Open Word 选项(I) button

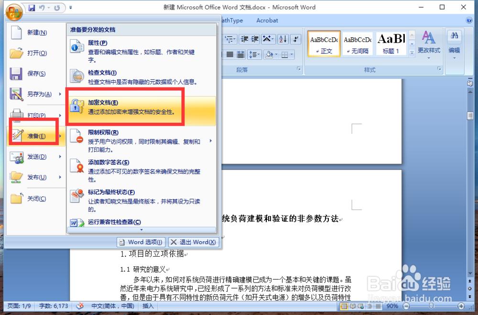point(141,242)
